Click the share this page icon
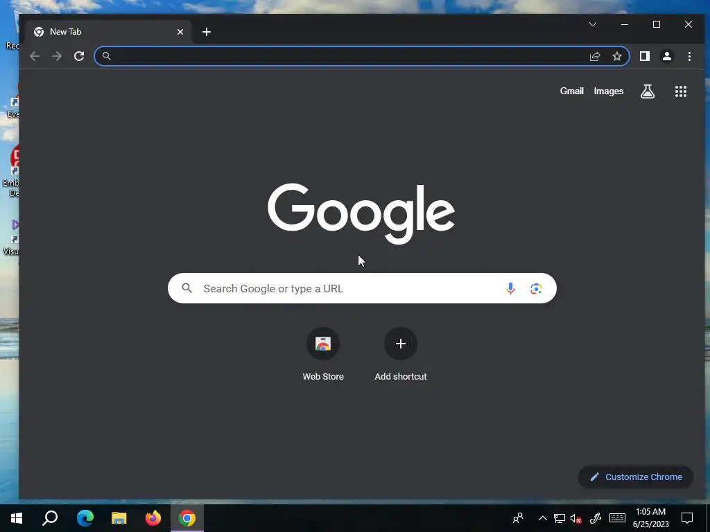Screen dimensions: 710x532 (594, 56)
